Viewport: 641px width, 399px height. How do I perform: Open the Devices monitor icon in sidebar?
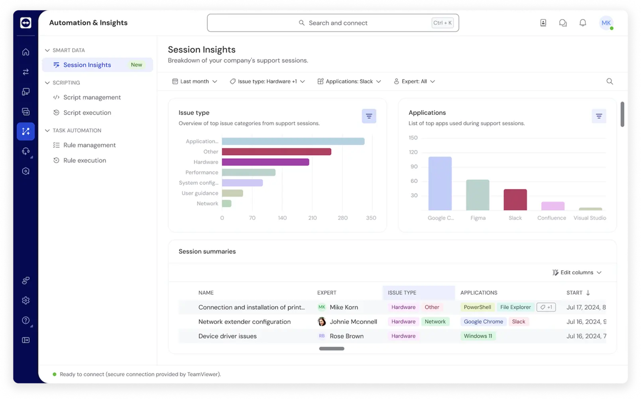coord(26,92)
